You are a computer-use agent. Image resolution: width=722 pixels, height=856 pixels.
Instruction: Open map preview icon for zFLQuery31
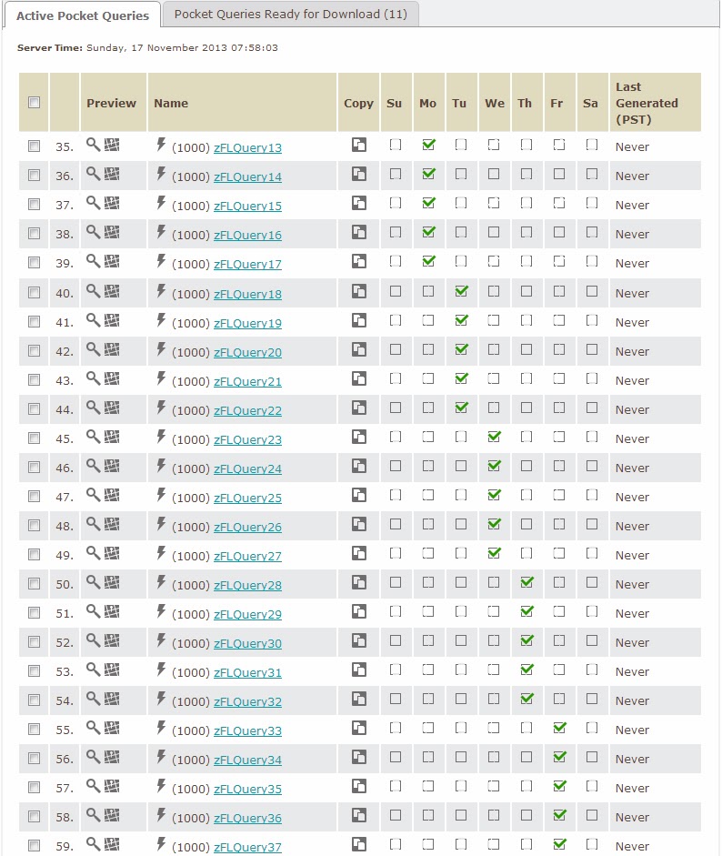pyautogui.click(x=112, y=670)
